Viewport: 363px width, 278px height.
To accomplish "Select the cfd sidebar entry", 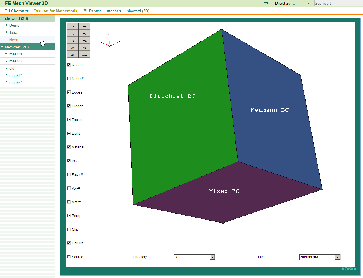I will [12, 68].
